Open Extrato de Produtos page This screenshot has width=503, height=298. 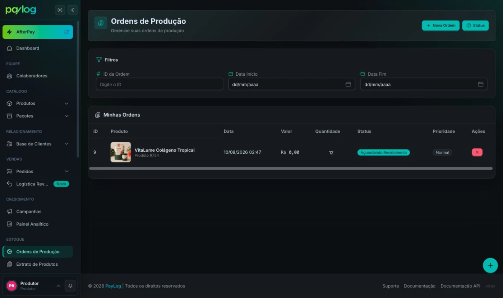click(x=38, y=264)
